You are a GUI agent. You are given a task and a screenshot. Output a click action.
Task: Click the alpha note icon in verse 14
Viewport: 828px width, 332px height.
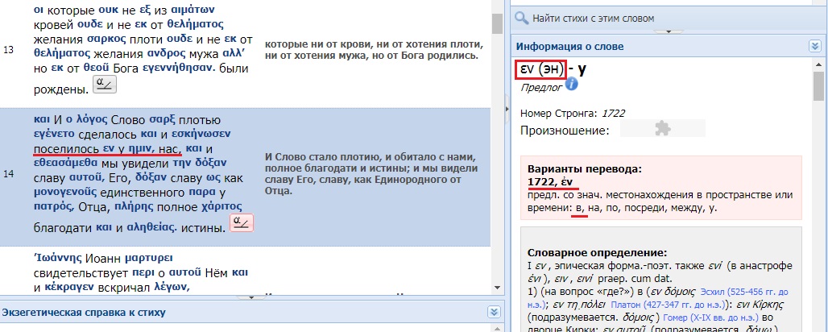(241, 224)
